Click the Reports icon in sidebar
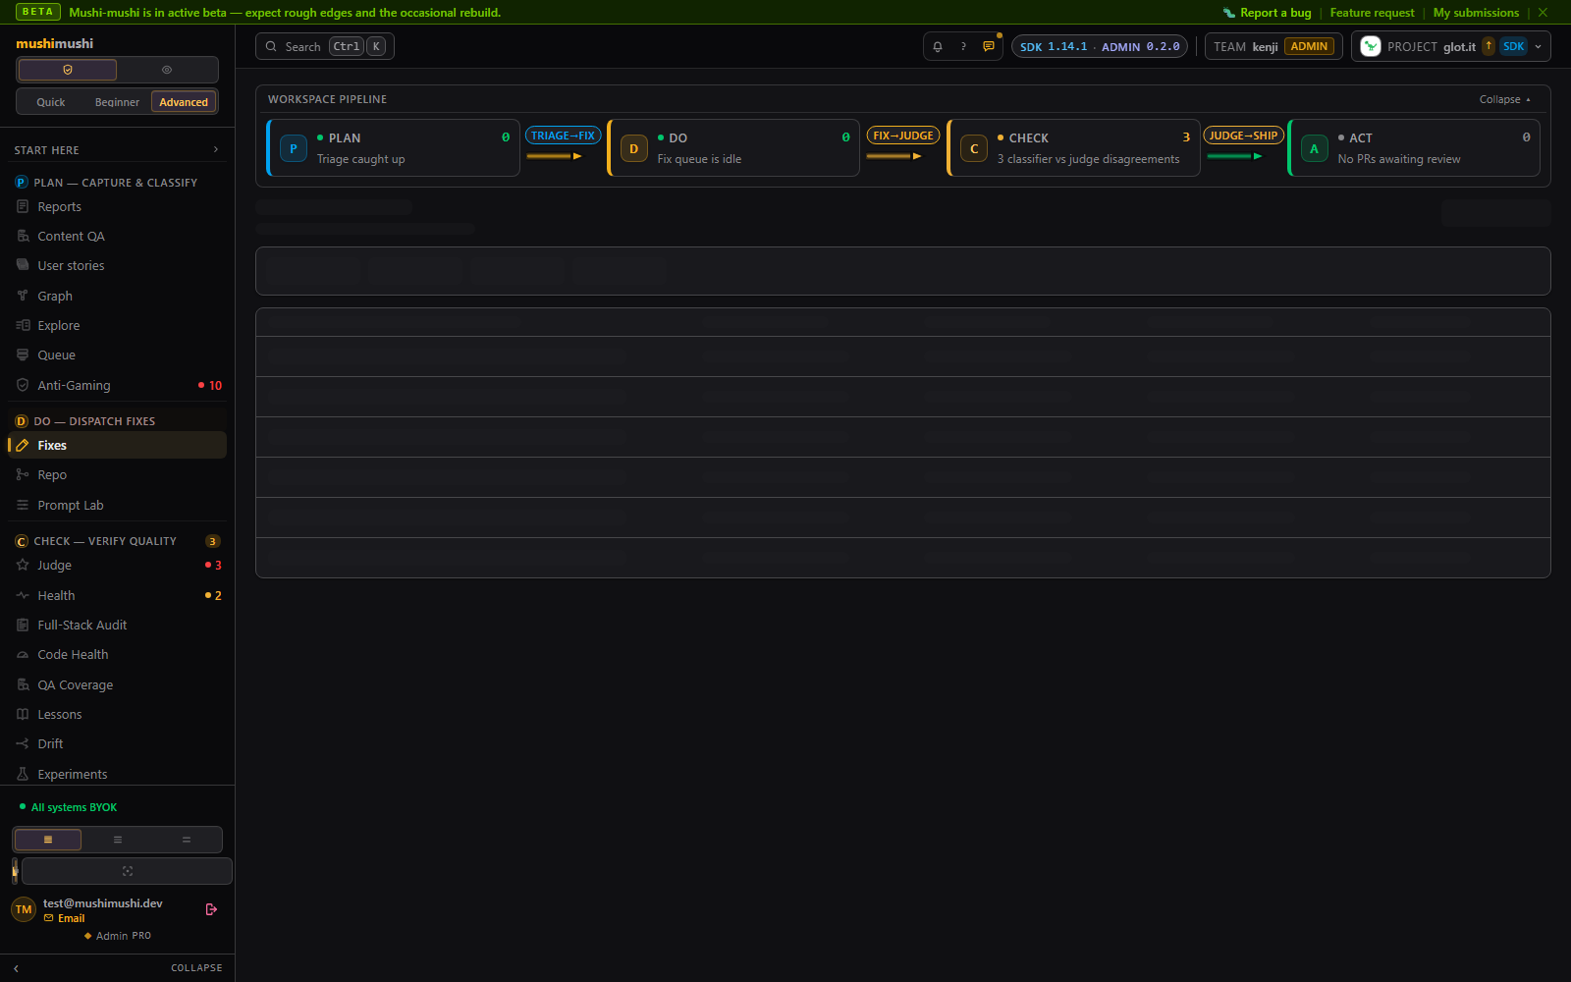 tap(23, 206)
